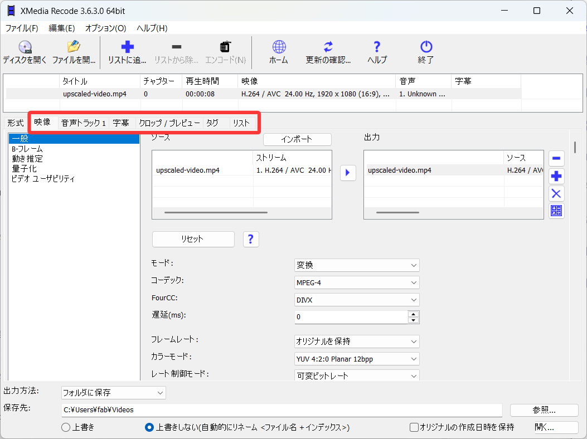
Task: Expand レート制御モード dropdown 可変ビットレート
Action: coord(357,375)
